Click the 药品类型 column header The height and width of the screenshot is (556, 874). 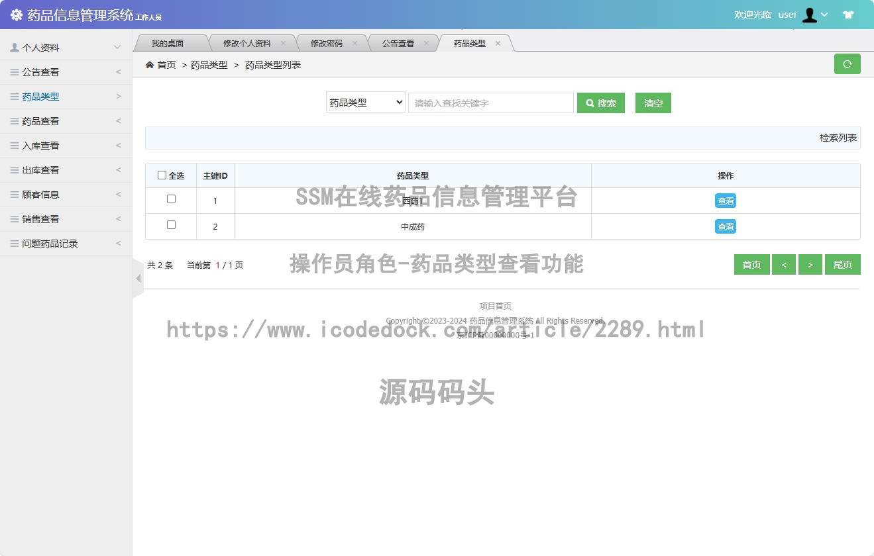(413, 175)
